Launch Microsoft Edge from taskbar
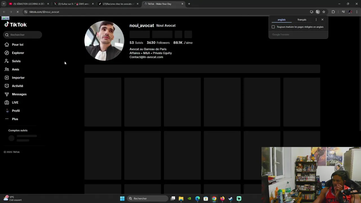 (x=197, y=198)
